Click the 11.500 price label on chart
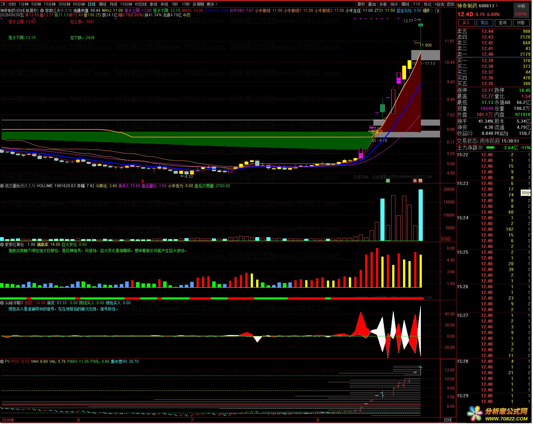Image resolution: width=533 pixels, height=424 pixels. click(x=426, y=45)
